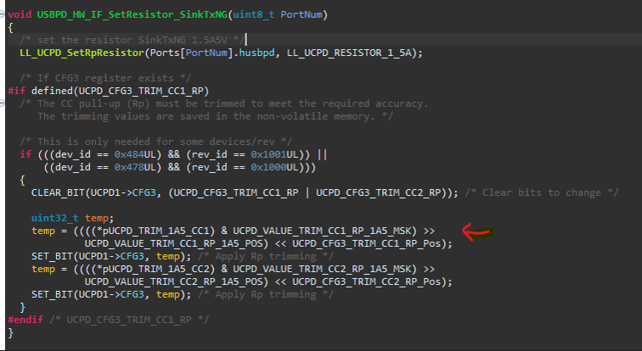Click UCPD_VALUE_TRIM_CC1_RP_1A5_POS identifier

[173, 243]
